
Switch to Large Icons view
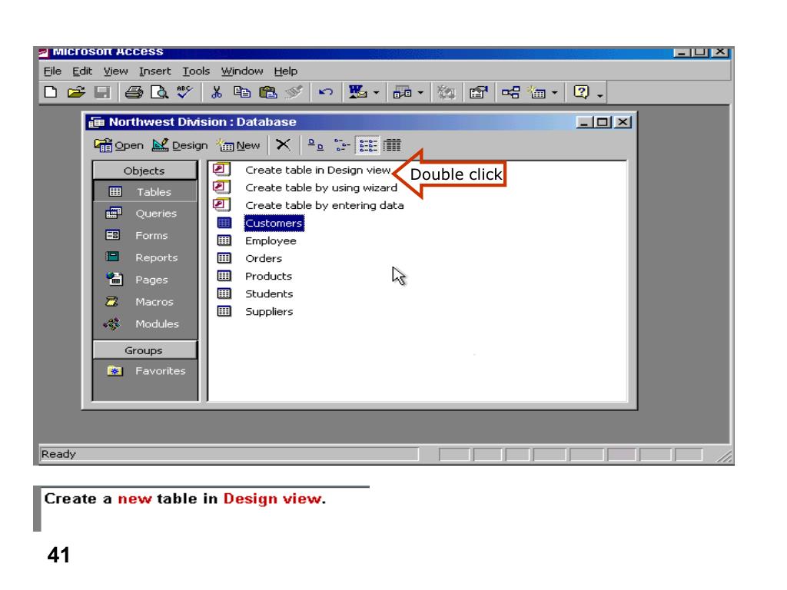click(x=315, y=145)
